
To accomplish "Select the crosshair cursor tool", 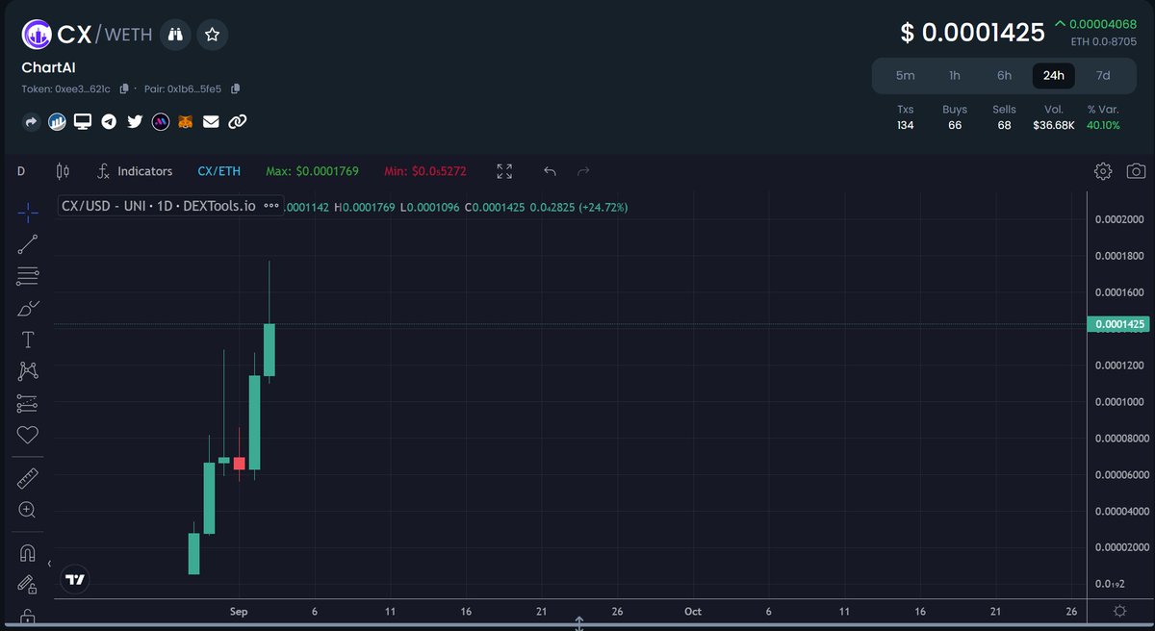I will tap(28, 212).
